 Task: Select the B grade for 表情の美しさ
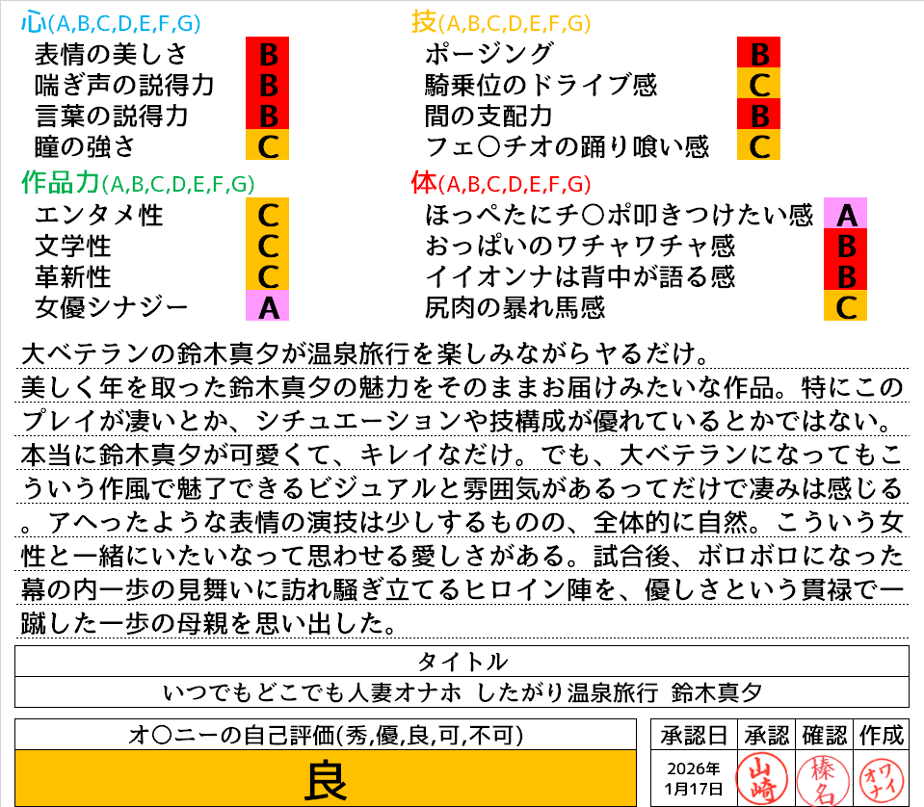268,53
